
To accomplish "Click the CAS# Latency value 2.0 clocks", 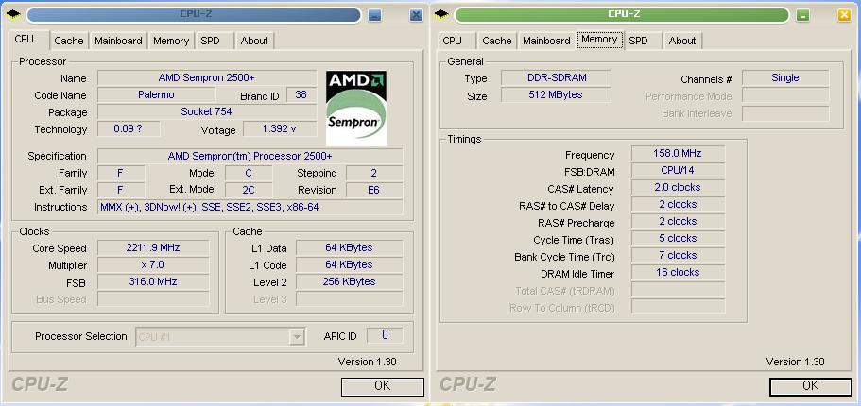I will pos(679,187).
